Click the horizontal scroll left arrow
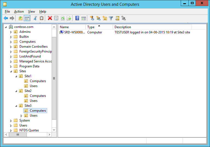 pos(6,134)
